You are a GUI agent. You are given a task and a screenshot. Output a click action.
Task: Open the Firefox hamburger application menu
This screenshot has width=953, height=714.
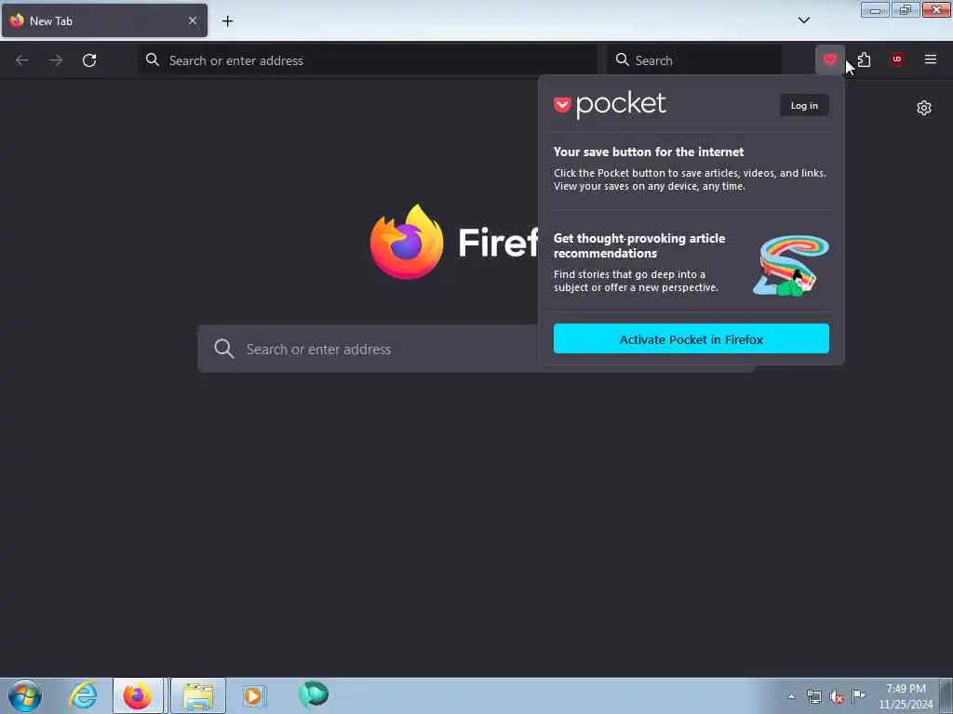click(930, 59)
